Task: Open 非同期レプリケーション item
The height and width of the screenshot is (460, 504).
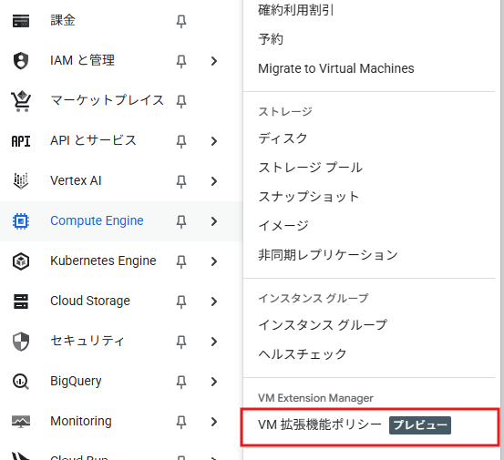Action: click(328, 255)
